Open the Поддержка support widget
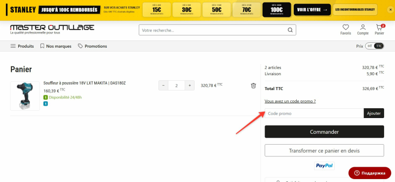395x182 pixels. click(369, 173)
